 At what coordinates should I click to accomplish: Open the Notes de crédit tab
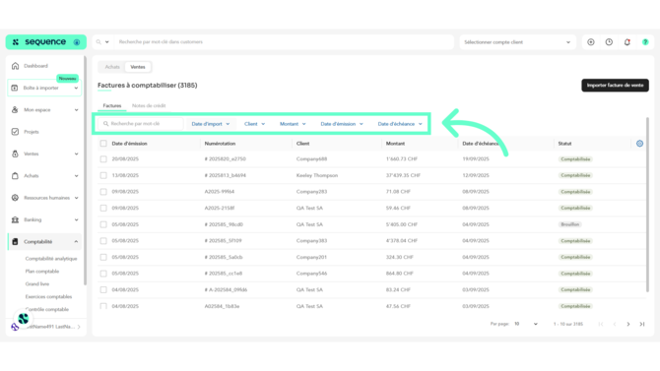pos(149,105)
